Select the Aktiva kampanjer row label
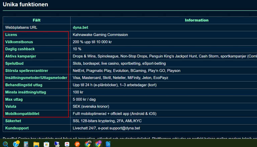257x147 pixels. click(21, 56)
